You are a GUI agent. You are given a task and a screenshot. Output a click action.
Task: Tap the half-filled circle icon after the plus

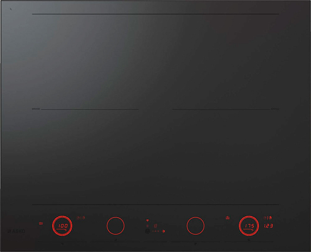[x=163, y=231]
